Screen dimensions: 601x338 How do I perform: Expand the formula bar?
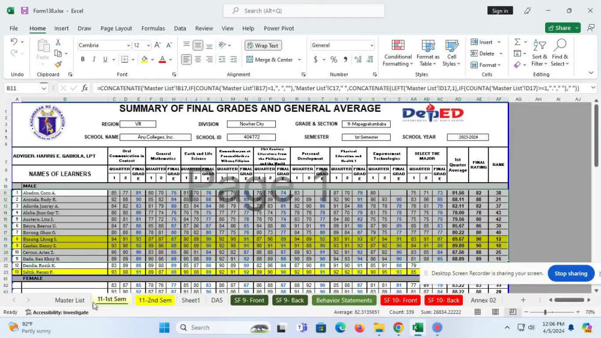[x=593, y=88]
